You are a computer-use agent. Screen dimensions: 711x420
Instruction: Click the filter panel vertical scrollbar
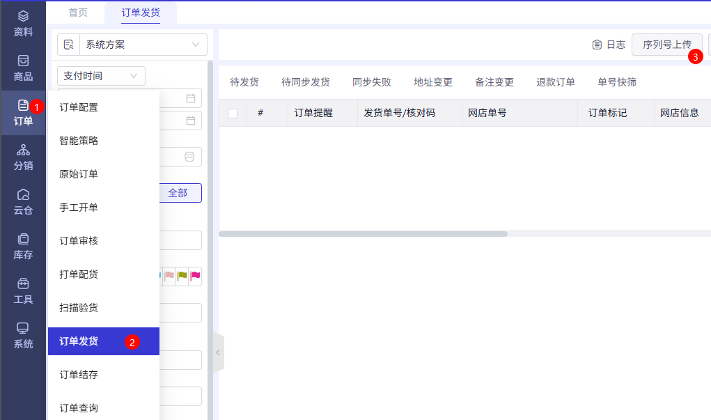(210, 240)
